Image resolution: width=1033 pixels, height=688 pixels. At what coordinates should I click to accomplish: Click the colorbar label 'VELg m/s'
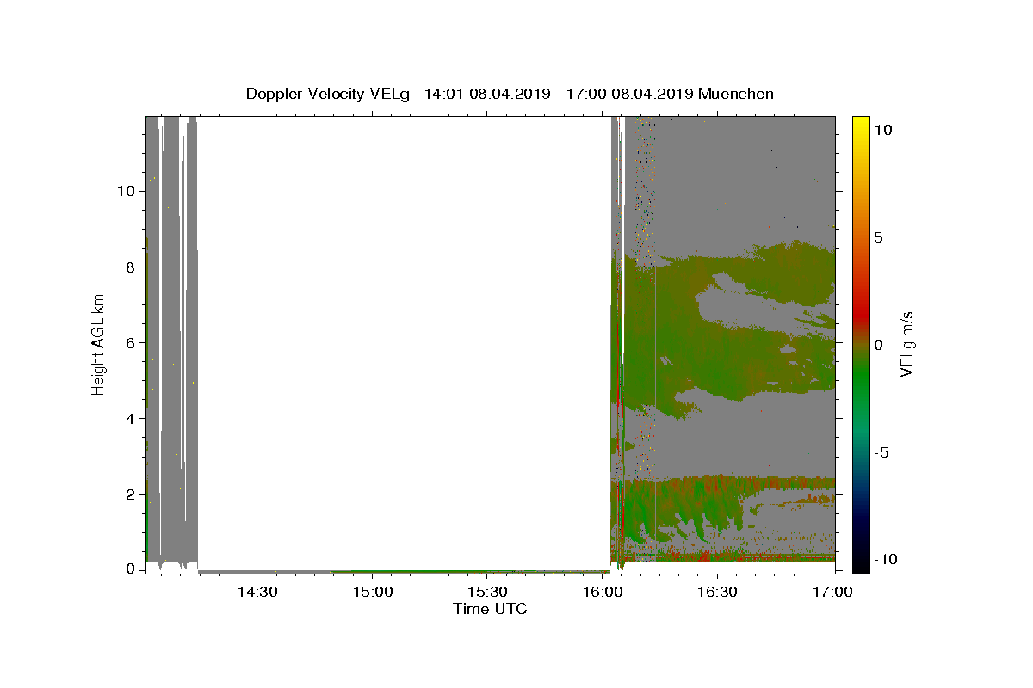coord(907,344)
